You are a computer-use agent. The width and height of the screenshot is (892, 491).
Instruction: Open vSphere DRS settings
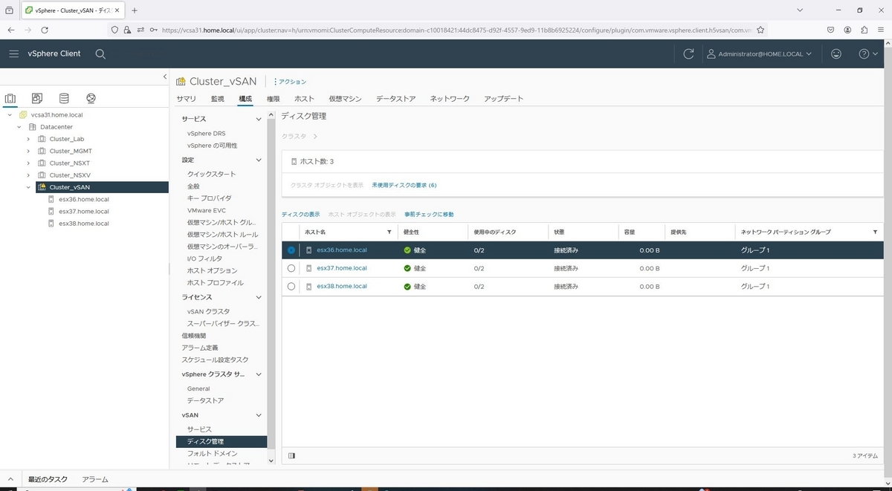[206, 134]
